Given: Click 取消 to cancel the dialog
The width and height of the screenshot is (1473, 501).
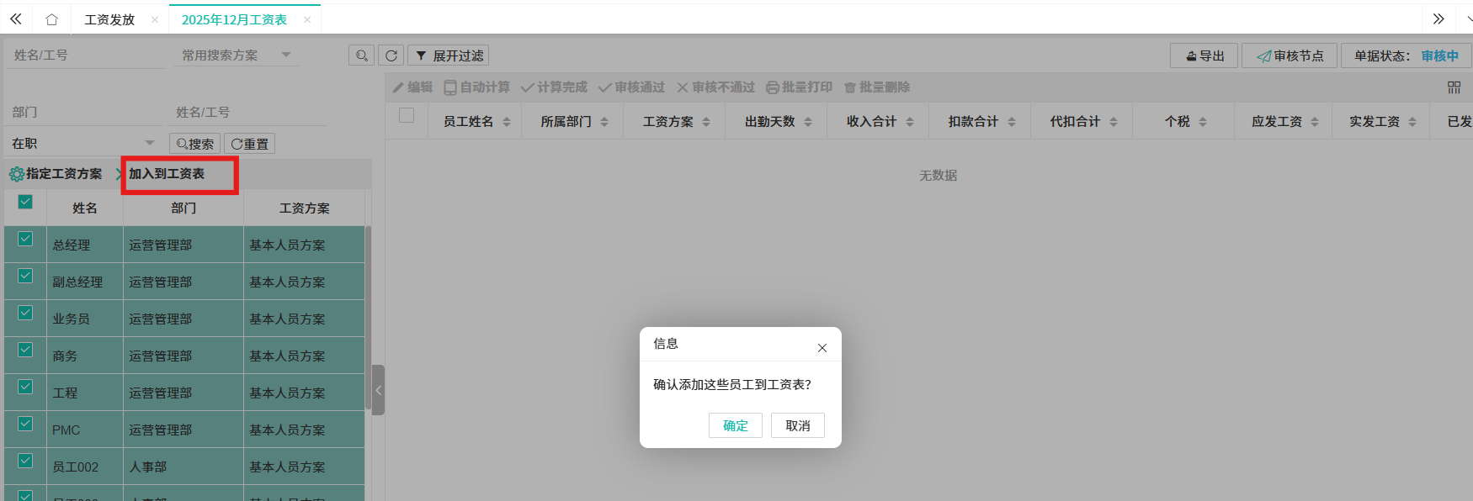Looking at the screenshot, I should point(797,425).
